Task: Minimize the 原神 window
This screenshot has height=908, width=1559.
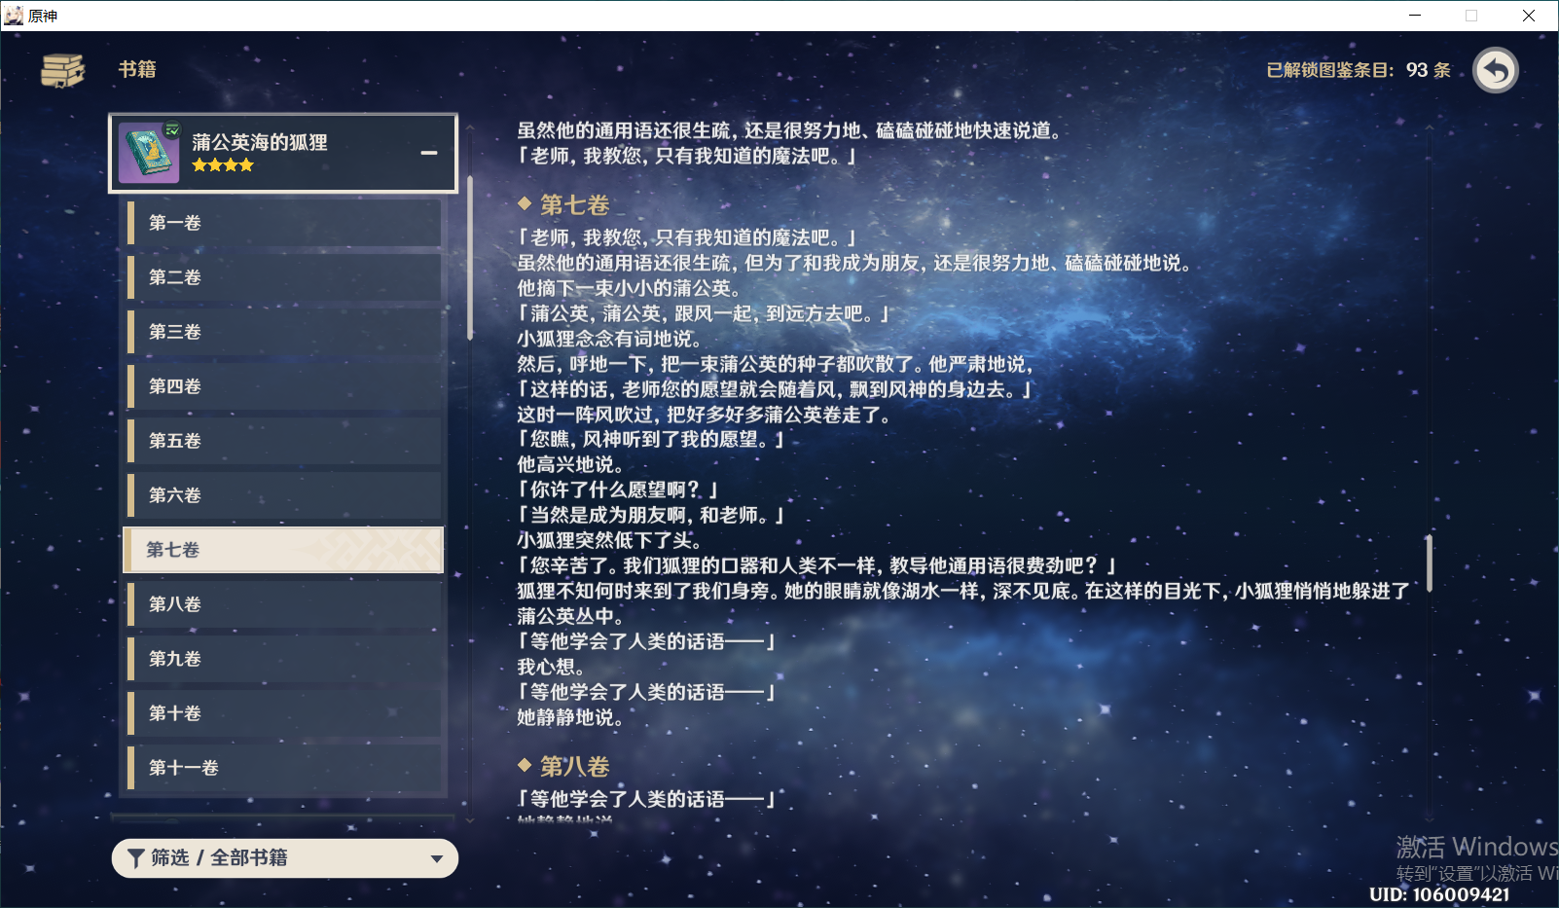Action: pos(1415,16)
